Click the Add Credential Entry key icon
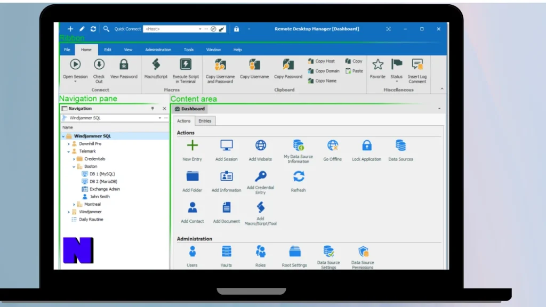546x307 pixels. tap(260, 176)
